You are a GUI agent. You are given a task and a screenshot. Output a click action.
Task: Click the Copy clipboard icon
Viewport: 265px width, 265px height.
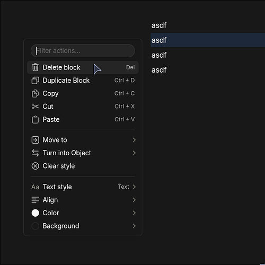pos(35,93)
